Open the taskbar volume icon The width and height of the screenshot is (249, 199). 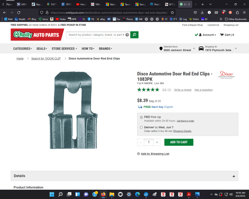click(231, 194)
